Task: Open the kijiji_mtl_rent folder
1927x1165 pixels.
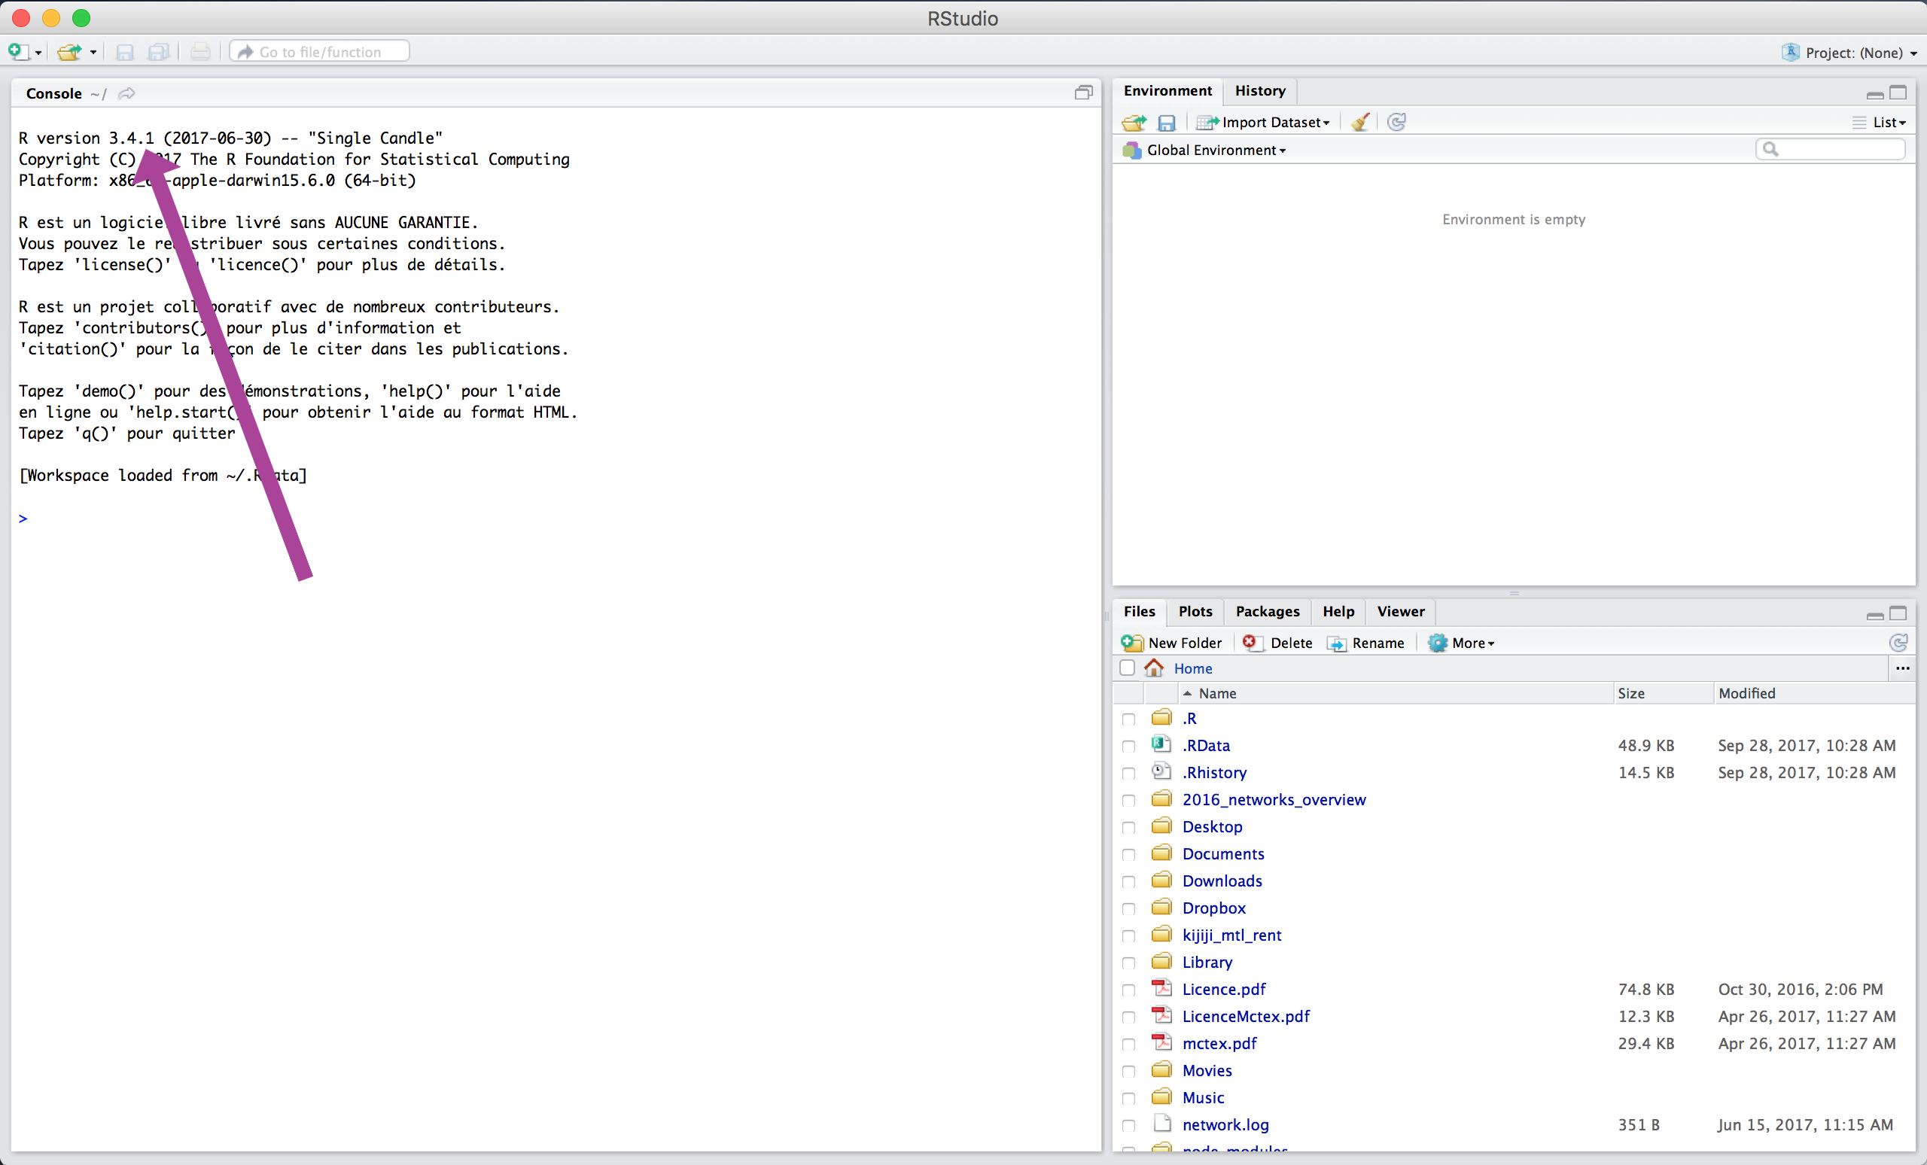Action: point(1231,935)
